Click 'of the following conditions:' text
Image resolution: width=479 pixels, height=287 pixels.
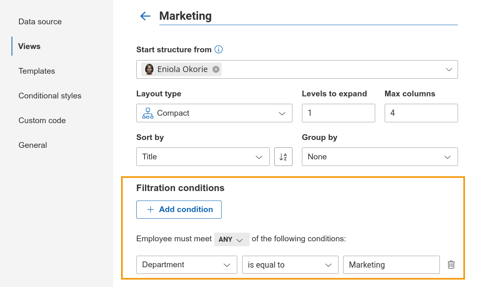[299, 239]
